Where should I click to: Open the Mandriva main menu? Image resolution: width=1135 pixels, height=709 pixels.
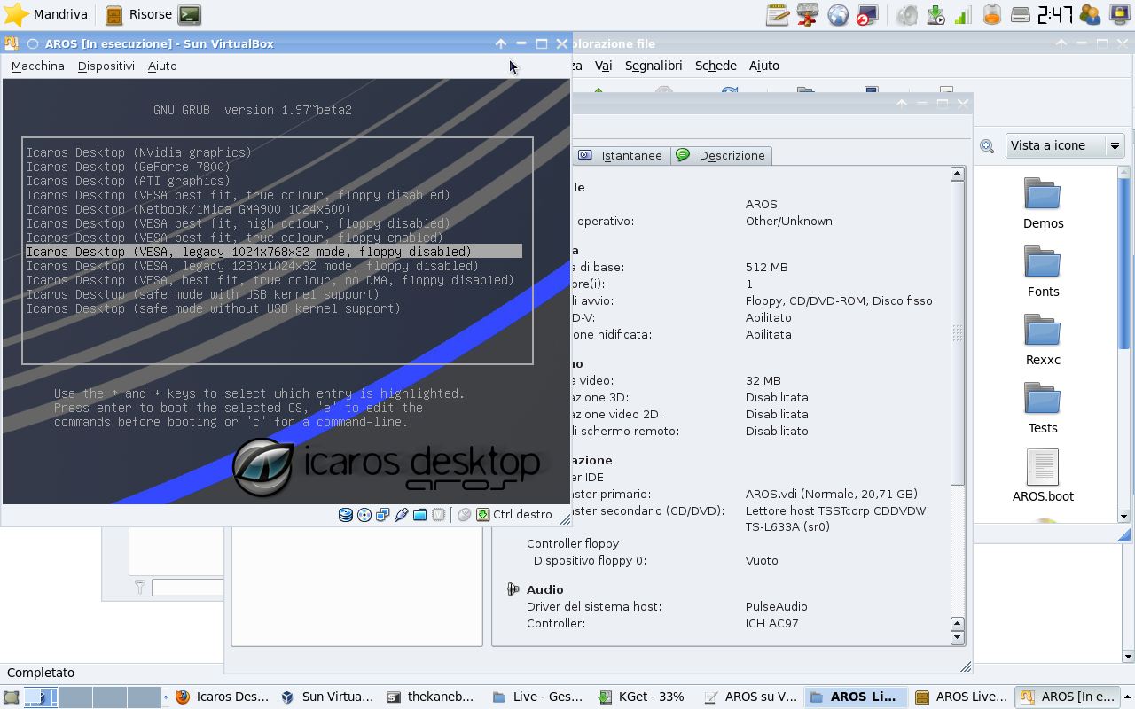[45, 14]
